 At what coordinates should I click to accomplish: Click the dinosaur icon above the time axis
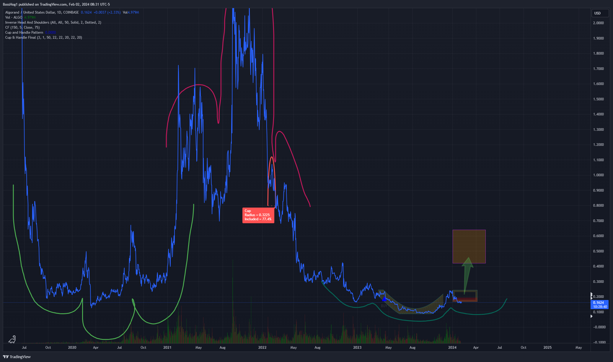pyautogui.click(x=12, y=340)
